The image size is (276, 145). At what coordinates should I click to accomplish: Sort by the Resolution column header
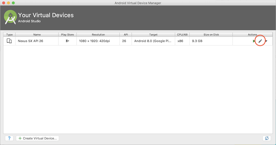98,35
